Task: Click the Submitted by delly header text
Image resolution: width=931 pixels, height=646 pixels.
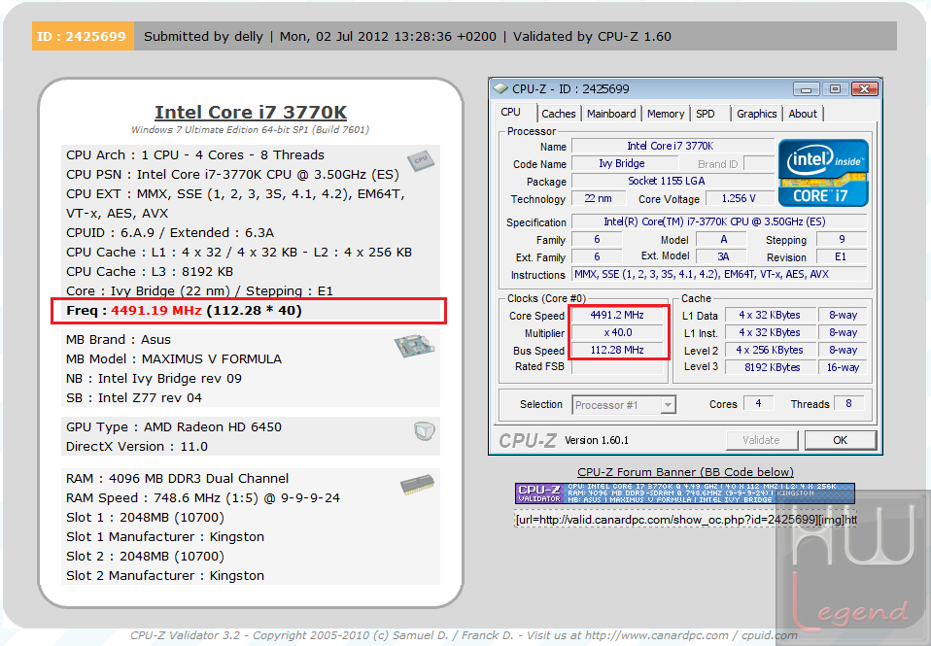Action: pos(203,36)
